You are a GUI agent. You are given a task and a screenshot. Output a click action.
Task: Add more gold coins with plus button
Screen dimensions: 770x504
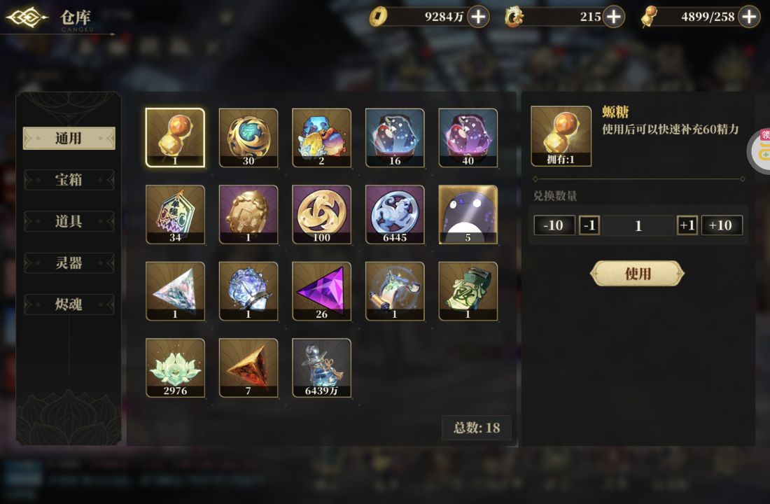coord(478,17)
